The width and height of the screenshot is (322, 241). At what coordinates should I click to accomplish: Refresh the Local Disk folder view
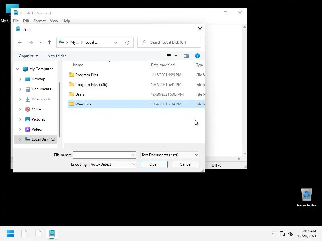127,42
